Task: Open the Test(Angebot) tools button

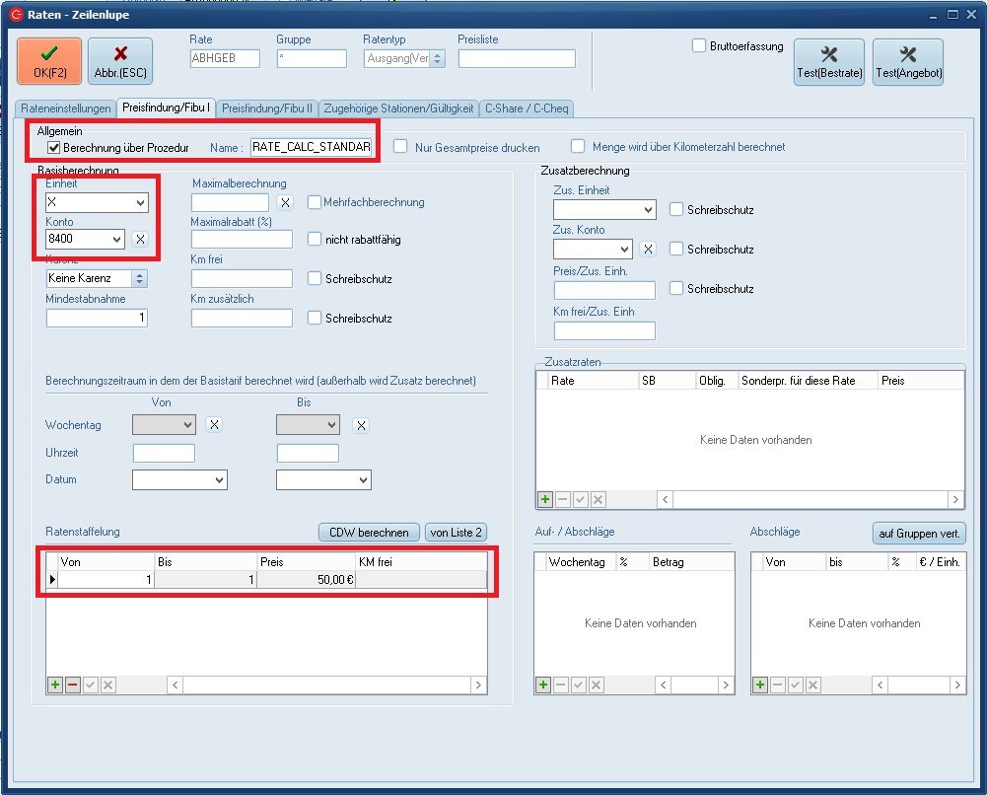Action: 907,62
